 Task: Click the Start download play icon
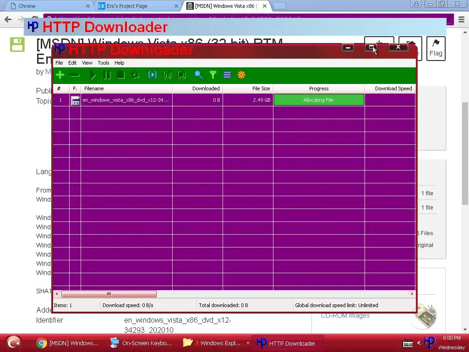93,75
